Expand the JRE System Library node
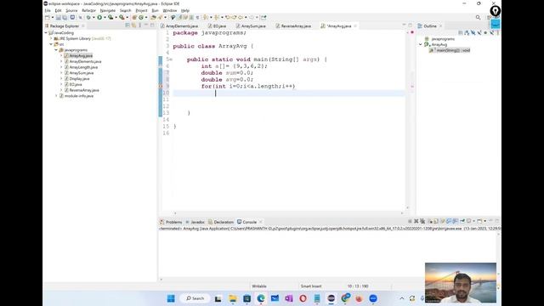544x306 pixels. pos(51,38)
